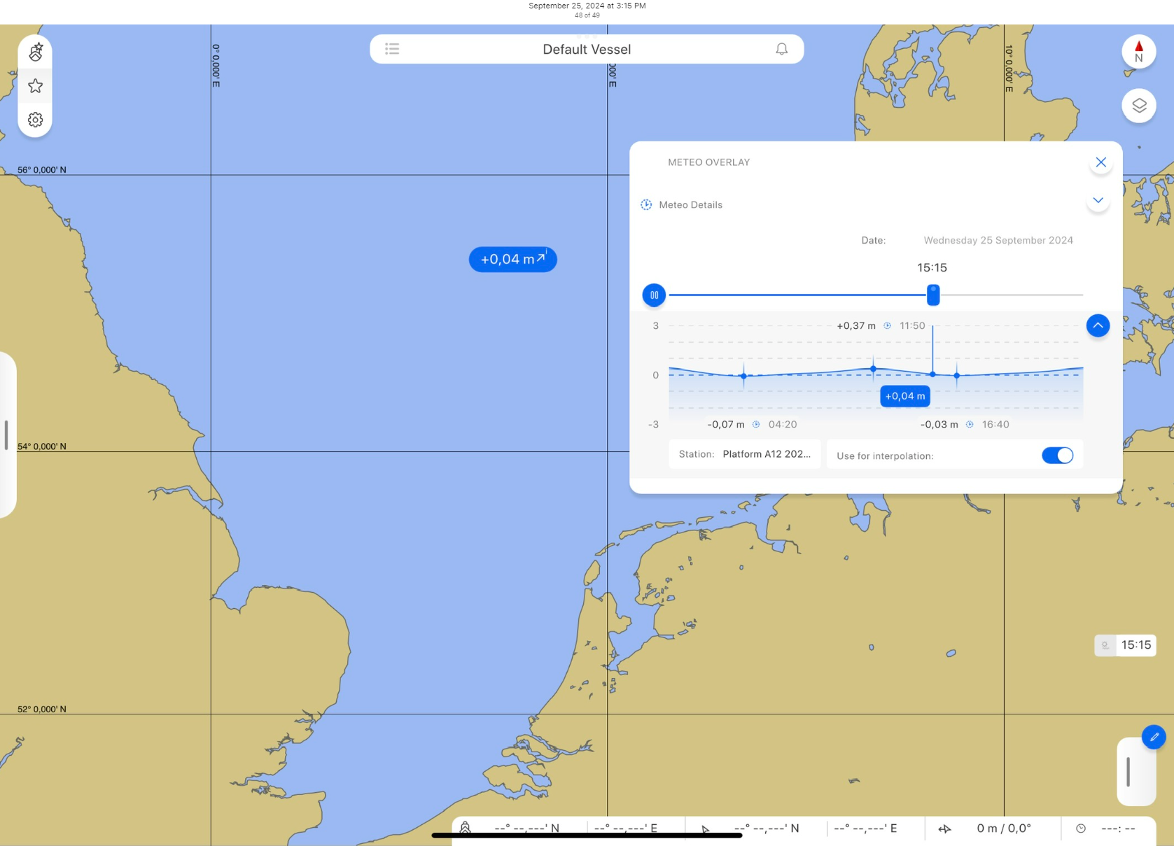
Task: Click the 15:15 time above the slider
Action: pos(932,268)
